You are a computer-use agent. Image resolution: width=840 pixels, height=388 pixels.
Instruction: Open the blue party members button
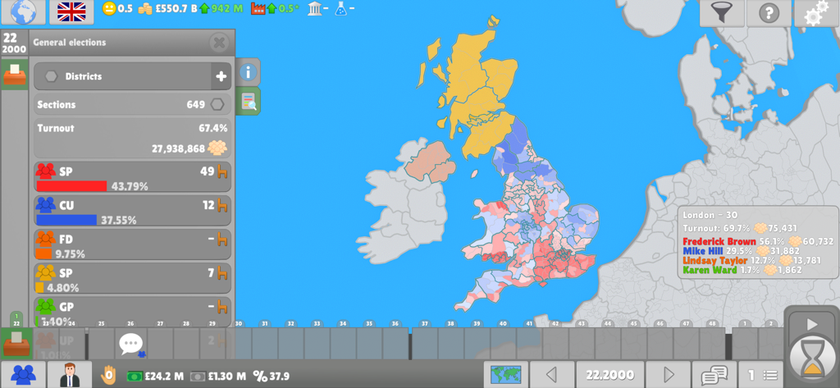tap(23, 375)
